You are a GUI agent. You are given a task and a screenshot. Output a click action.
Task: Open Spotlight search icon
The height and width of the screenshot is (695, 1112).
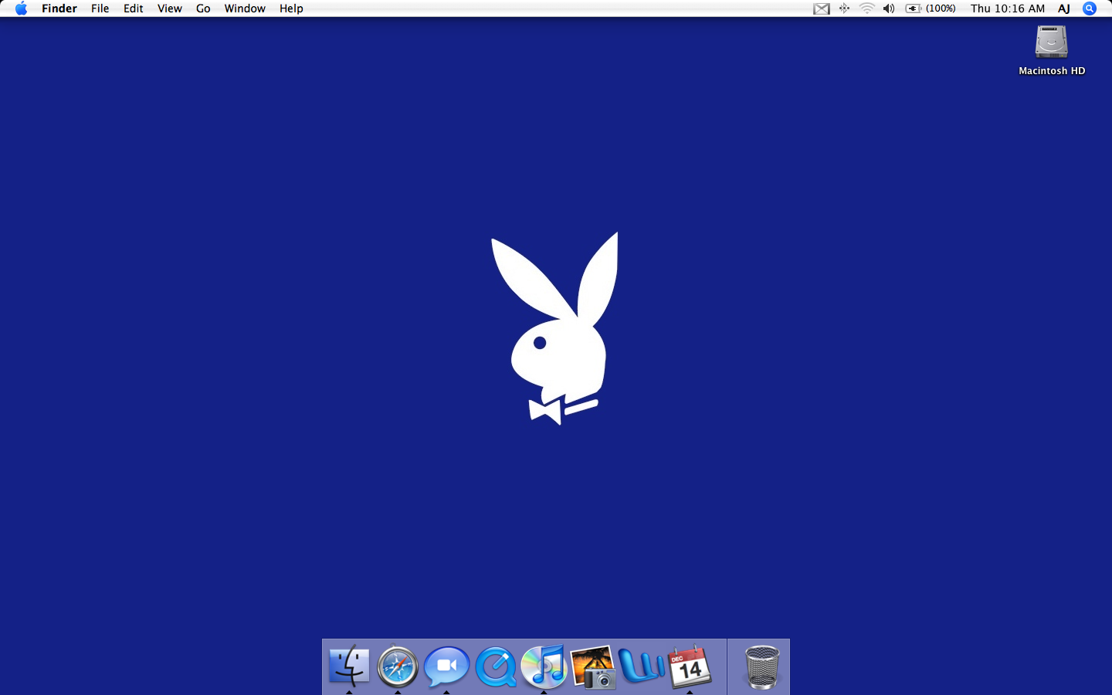[x=1090, y=8]
